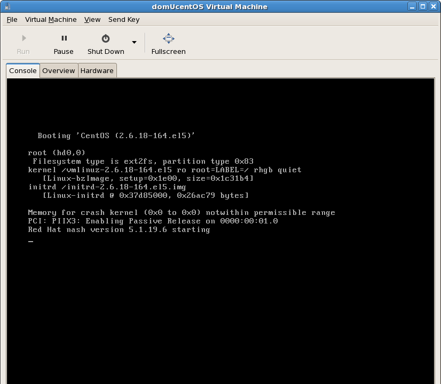This screenshot has width=441, height=384.
Task: Pause the running virtual machine
Action: 64,44
